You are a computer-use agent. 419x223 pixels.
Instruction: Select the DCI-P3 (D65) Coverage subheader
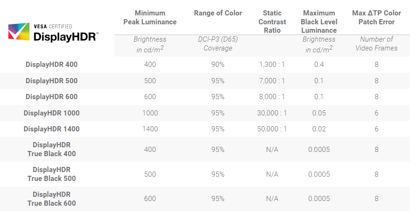tap(218, 43)
